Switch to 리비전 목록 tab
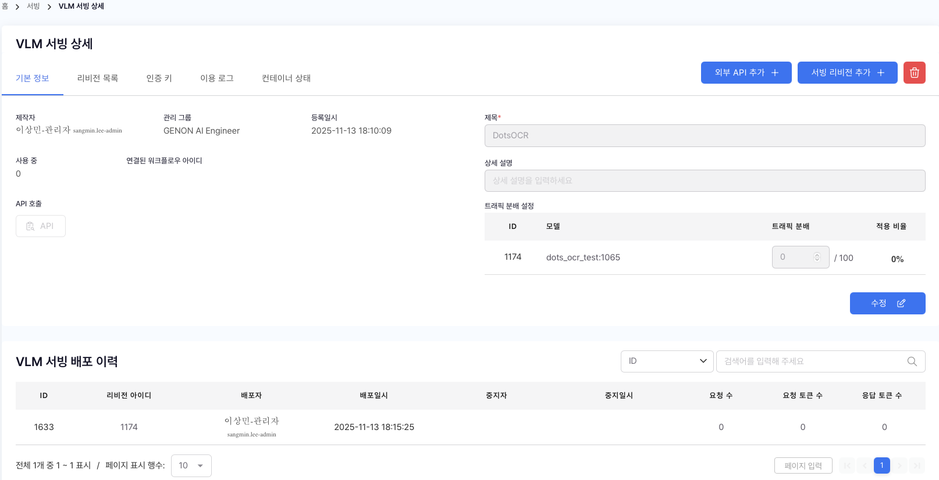The height and width of the screenshot is (480, 939). tap(98, 78)
